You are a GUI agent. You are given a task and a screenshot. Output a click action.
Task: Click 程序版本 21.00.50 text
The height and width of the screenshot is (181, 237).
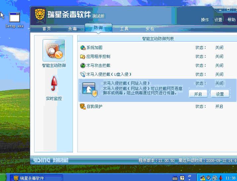[x=156, y=160]
